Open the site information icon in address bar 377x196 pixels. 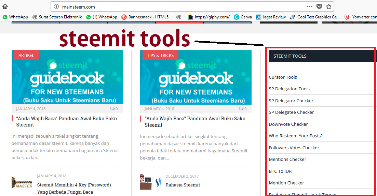click(x=56, y=7)
